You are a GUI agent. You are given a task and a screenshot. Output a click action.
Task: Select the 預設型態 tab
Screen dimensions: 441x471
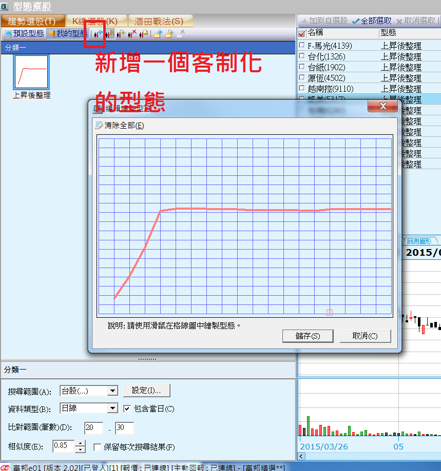click(24, 34)
